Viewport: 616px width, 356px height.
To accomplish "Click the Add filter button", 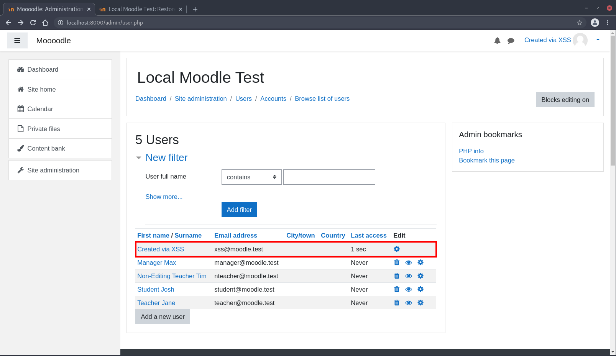I will coord(239,210).
